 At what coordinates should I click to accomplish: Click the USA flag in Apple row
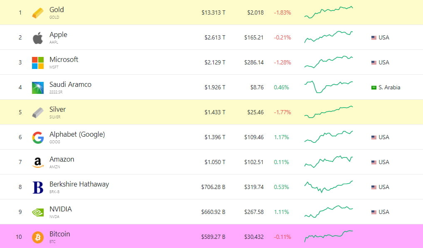pos(374,38)
